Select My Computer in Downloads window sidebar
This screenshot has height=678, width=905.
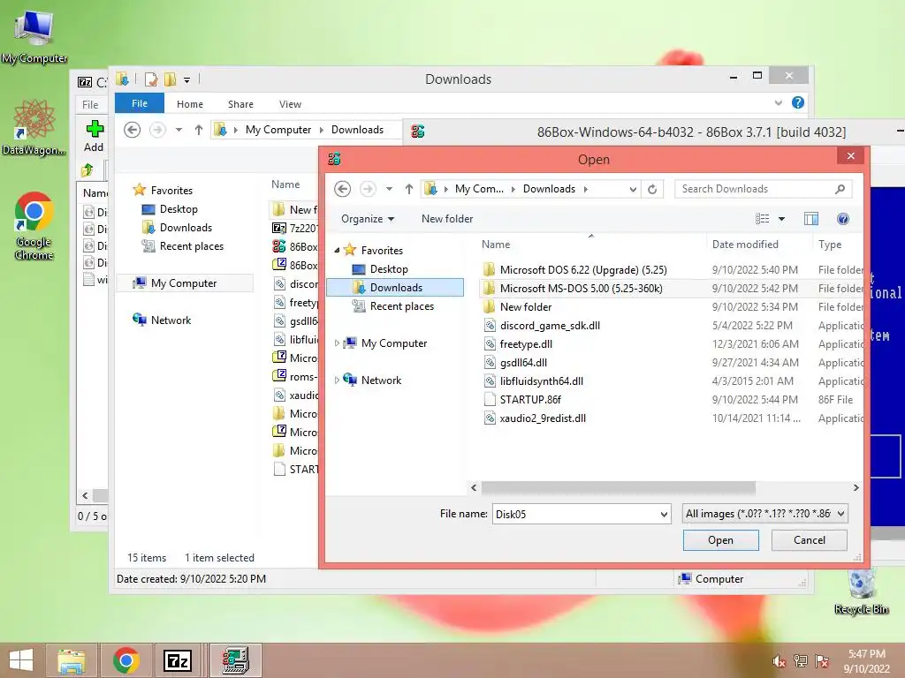tap(184, 283)
